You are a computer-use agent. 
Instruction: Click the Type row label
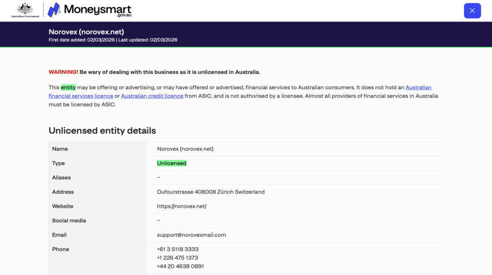click(x=58, y=163)
